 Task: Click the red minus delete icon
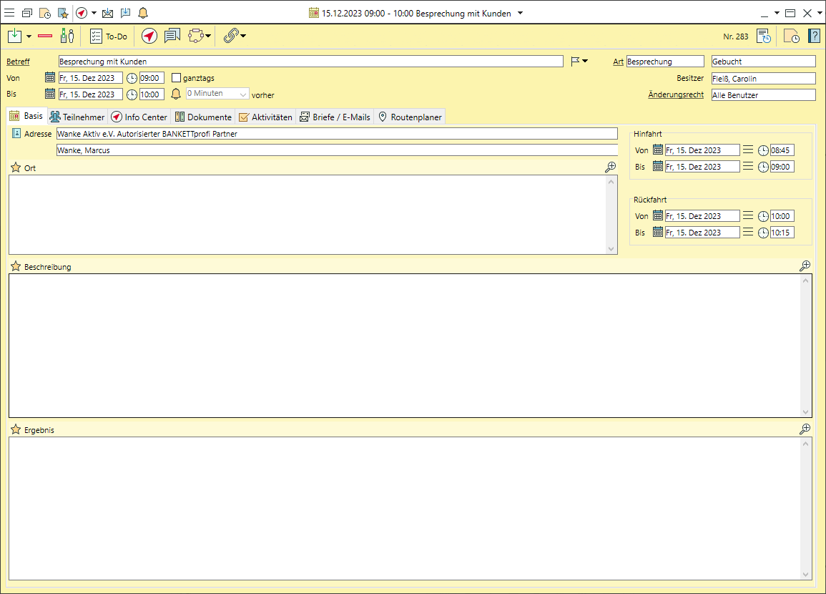click(45, 36)
